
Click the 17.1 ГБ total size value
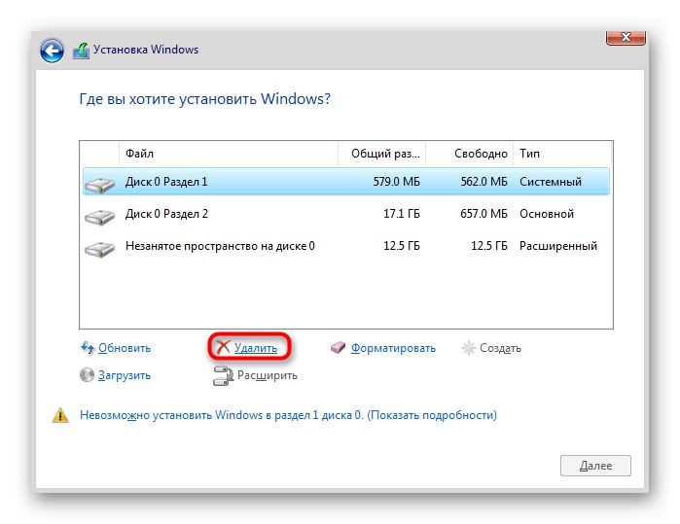402,214
